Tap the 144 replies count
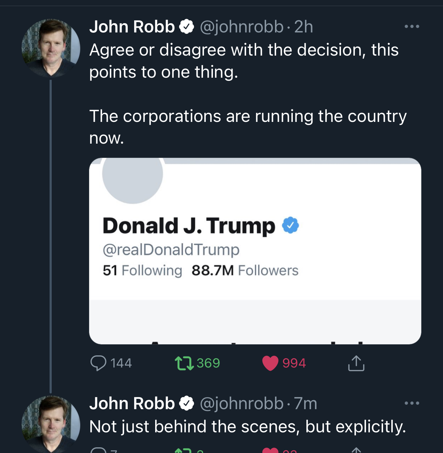Viewport: 443px width, 453px height. click(x=121, y=363)
